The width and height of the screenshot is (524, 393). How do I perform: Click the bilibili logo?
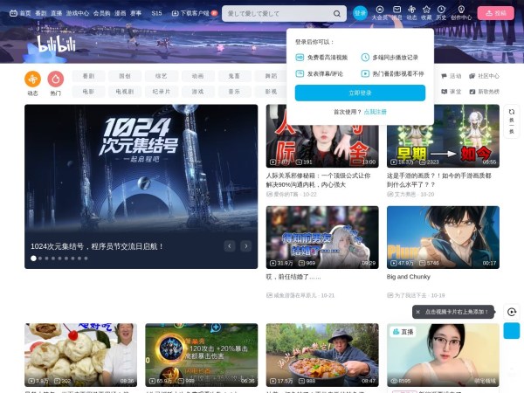click(x=54, y=44)
